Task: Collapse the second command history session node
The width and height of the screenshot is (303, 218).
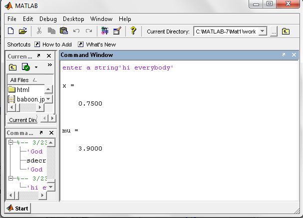Action: coord(11,178)
